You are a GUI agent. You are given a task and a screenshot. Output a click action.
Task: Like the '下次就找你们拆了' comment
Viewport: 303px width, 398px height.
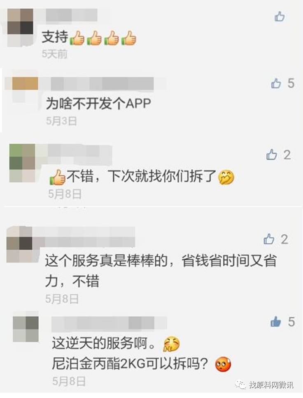pos(272,154)
